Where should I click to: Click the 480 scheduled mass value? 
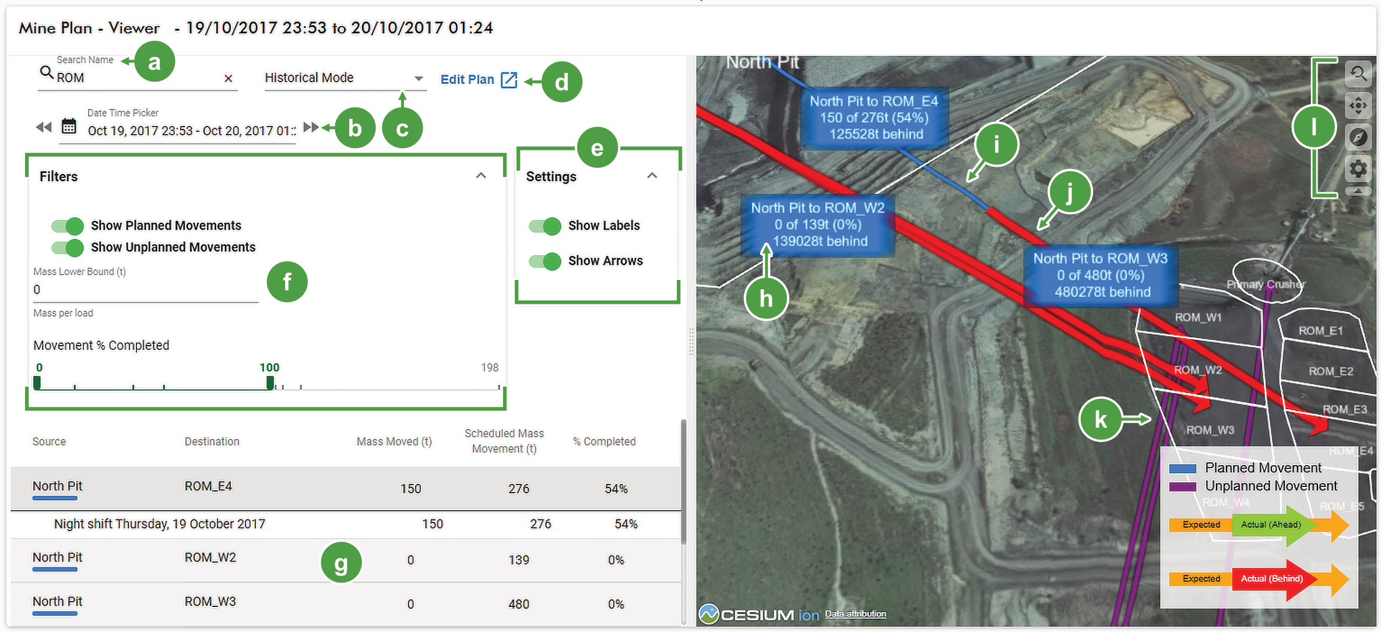pyautogui.click(x=518, y=604)
